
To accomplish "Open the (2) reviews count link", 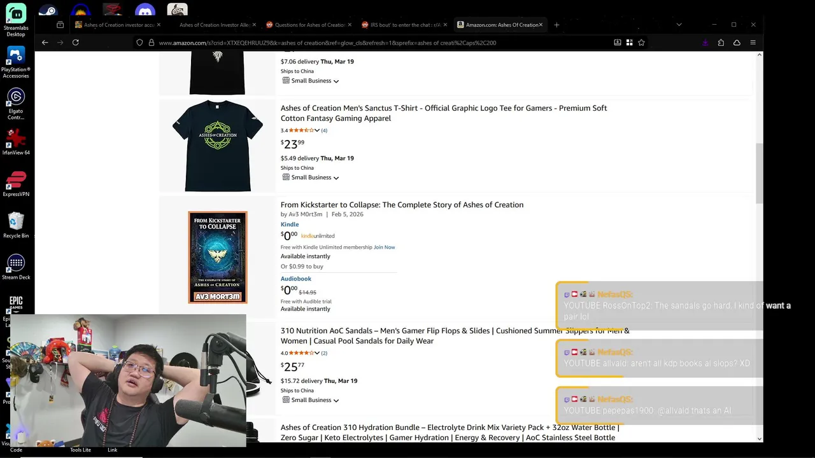I will 324,353.
